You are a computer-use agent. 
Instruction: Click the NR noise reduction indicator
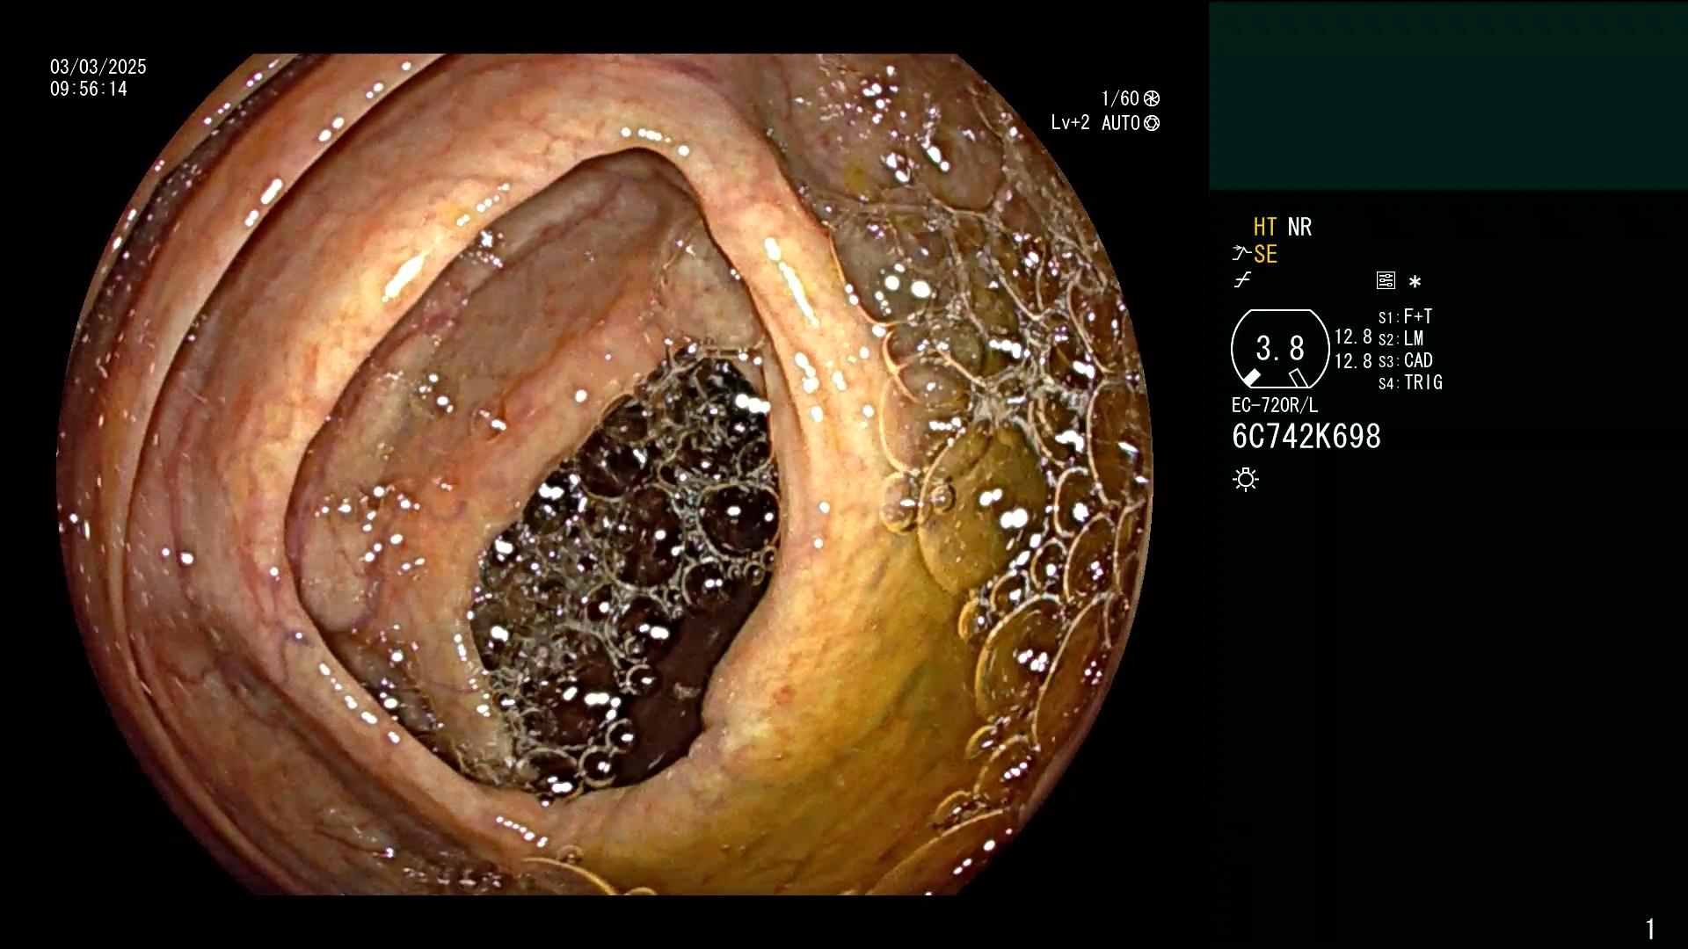tap(1299, 227)
